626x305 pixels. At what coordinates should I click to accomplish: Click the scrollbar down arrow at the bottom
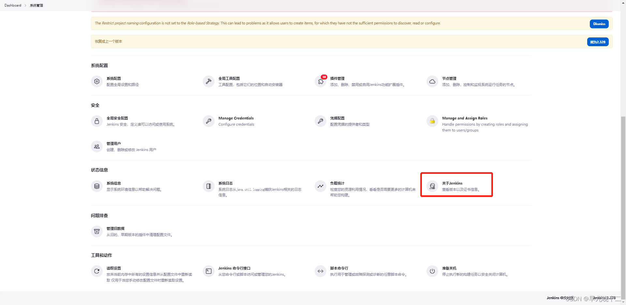(x=623, y=302)
